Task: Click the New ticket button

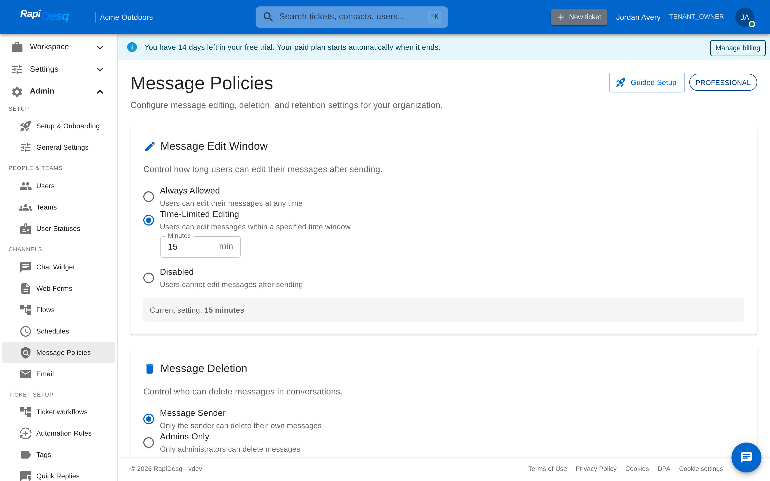Action: pyautogui.click(x=579, y=17)
